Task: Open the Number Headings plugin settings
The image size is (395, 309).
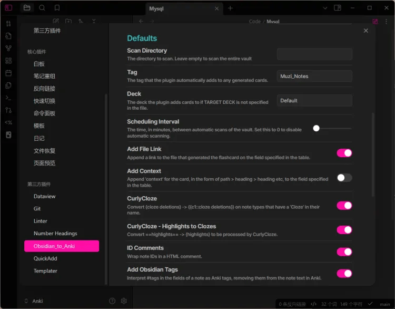Action: tap(62, 233)
